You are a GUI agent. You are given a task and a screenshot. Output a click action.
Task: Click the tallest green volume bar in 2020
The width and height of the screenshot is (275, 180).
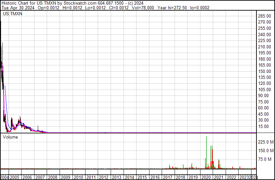206,152
